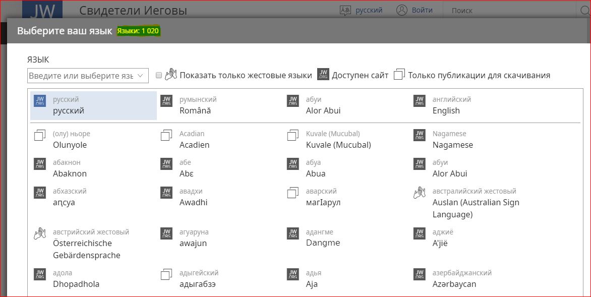591x297 pixels.
Task: Click the JW.ORG icon next to awajun
Action: coord(166,233)
